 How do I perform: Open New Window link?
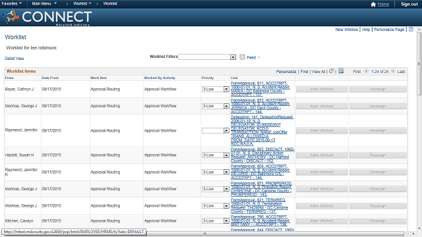click(x=347, y=30)
